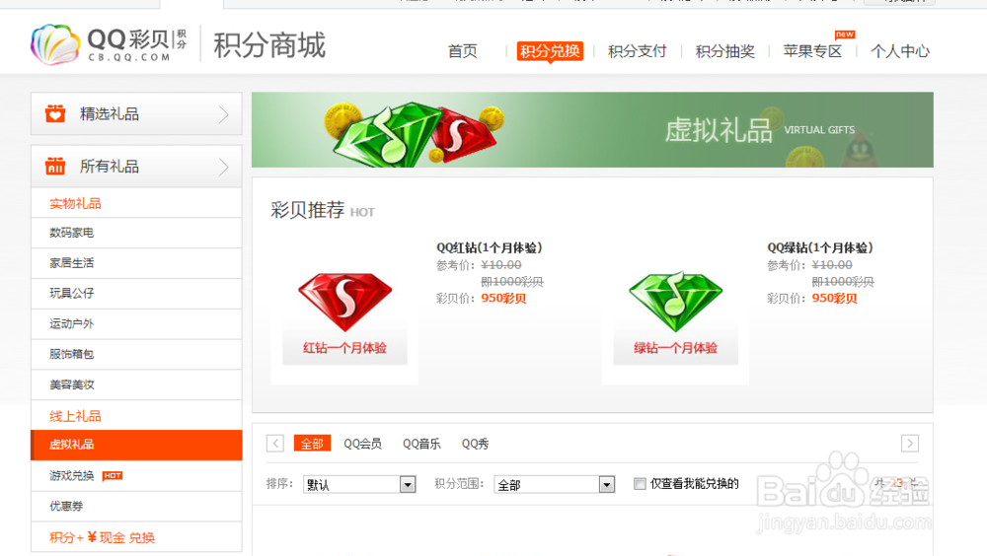Expand the 所有礼品 chevron

223,167
